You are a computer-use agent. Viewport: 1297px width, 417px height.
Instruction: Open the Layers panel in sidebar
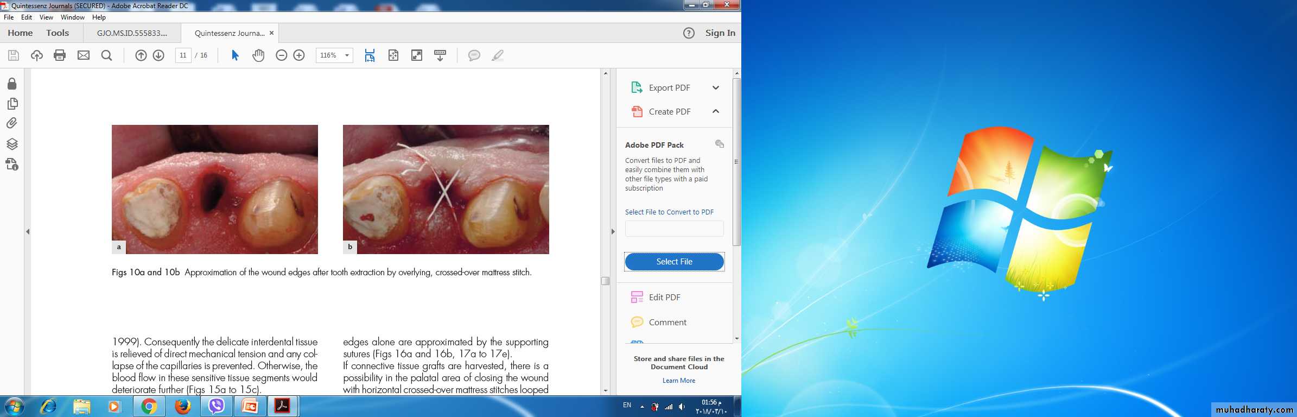[x=12, y=144]
